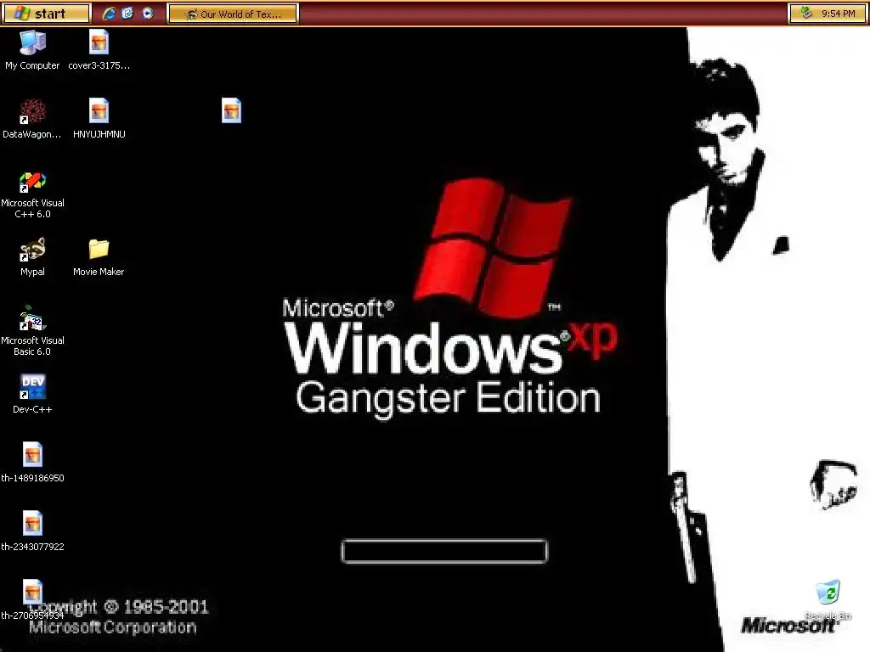Select the th-1489186950 image file icon

coord(32,463)
